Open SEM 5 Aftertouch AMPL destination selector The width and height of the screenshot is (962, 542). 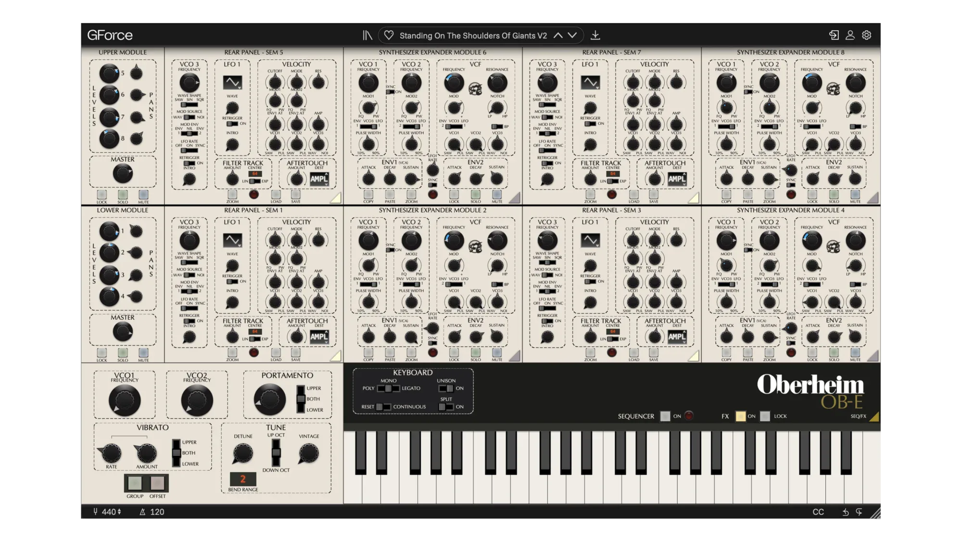[x=319, y=179]
